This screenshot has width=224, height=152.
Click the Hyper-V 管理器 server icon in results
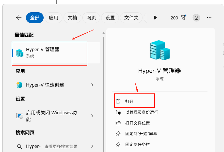pyautogui.click(x=20, y=53)
